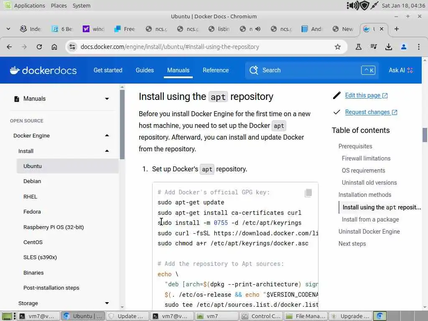Jump to Install from a package
Viewport: 428px width, 321px height.
370,219
